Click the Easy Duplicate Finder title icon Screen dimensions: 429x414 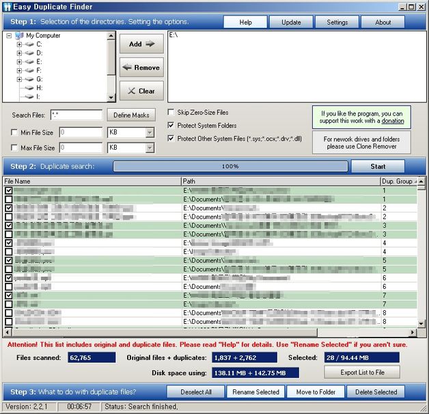pyautogui.click(x=8, y=7)
